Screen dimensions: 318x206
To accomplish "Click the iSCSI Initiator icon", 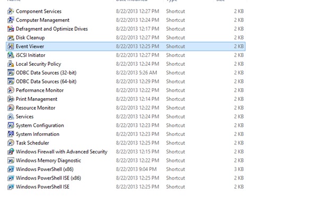I will pos(11,55).
